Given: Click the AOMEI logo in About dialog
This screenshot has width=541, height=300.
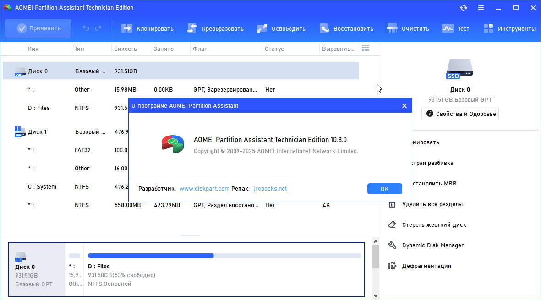Looking at the screenshot, I should [x=173, y=144].
